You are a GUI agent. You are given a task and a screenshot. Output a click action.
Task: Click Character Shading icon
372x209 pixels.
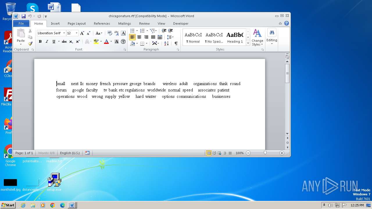[x=117, y=42]
